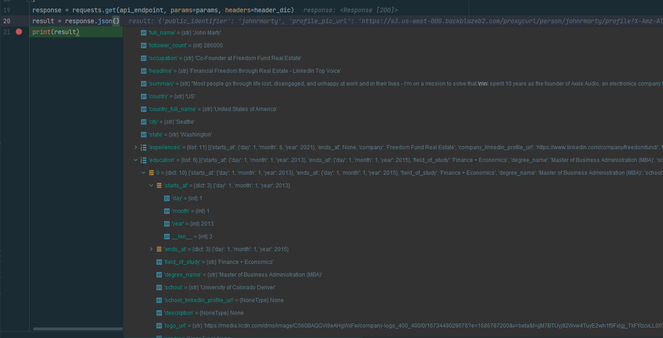663x338 pixels.
Task: Click the editor's horizontal scrollbar thumb
Action: click(78, 328)
